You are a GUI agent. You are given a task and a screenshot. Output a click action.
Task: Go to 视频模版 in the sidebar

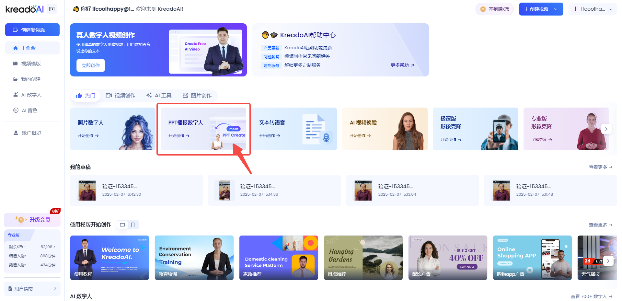click(x=31, y=64)
